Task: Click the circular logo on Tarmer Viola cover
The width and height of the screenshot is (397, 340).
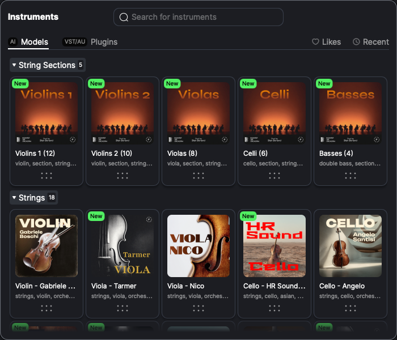Action: (149, 219)
